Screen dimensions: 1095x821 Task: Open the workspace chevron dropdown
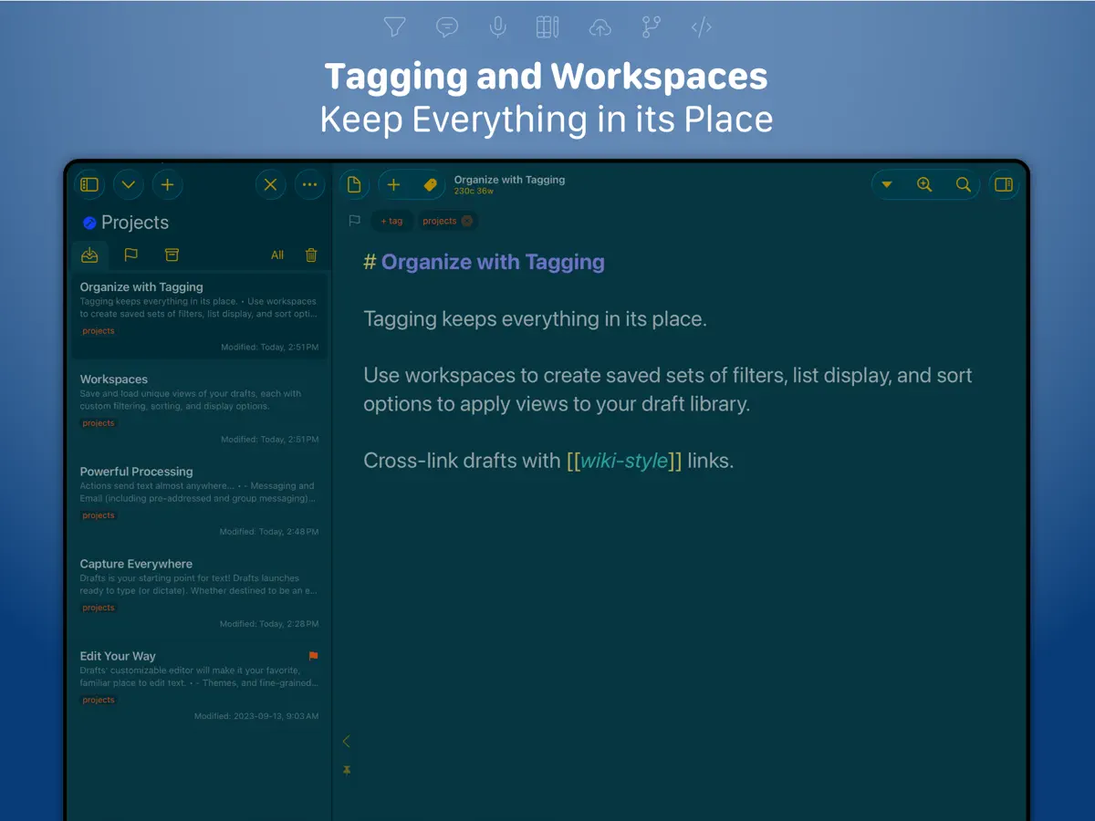(129, 185)
